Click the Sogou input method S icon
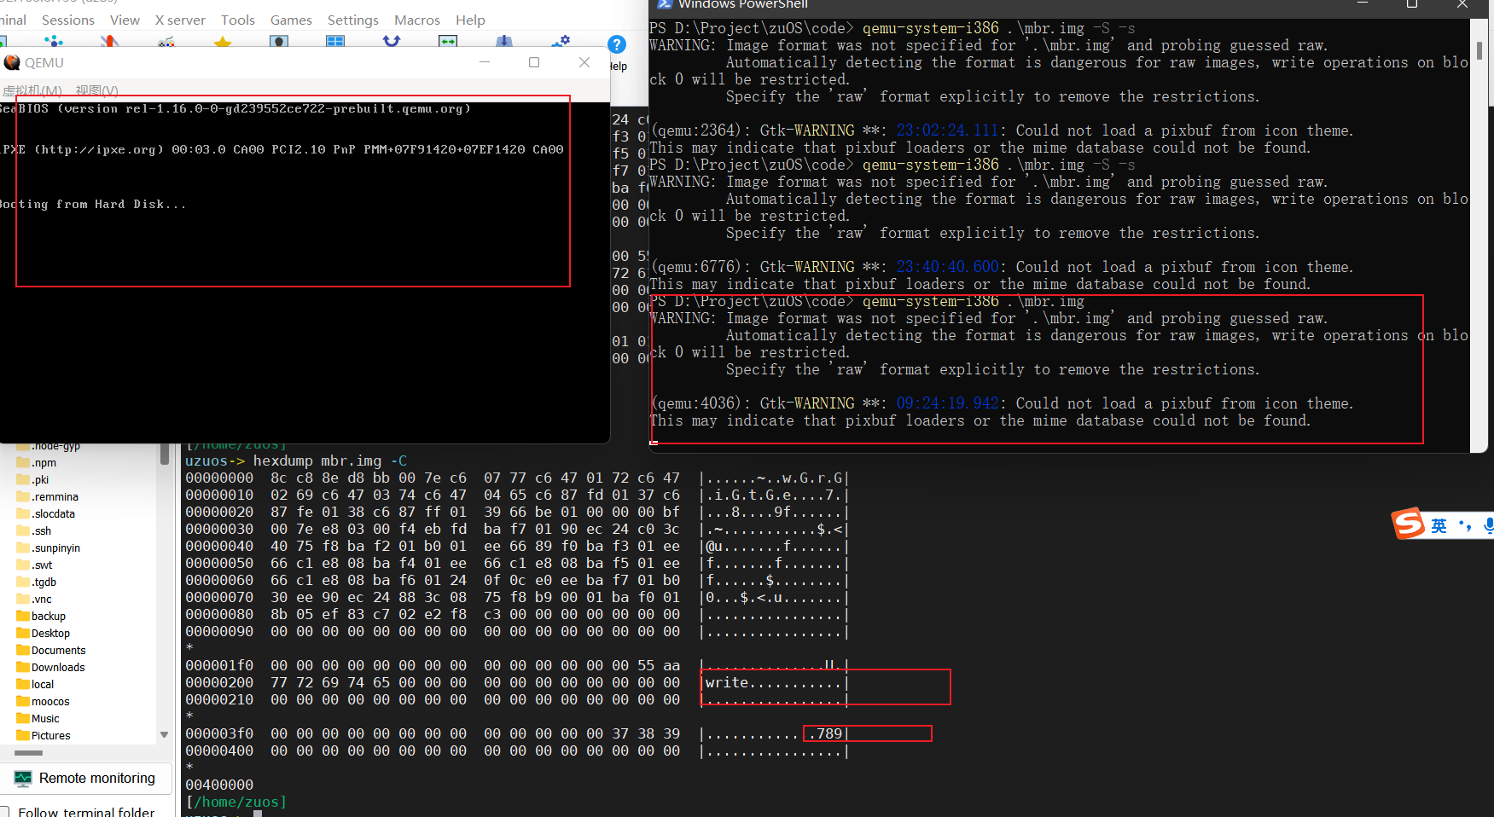1494x817 pixels. coord(1409,524)
